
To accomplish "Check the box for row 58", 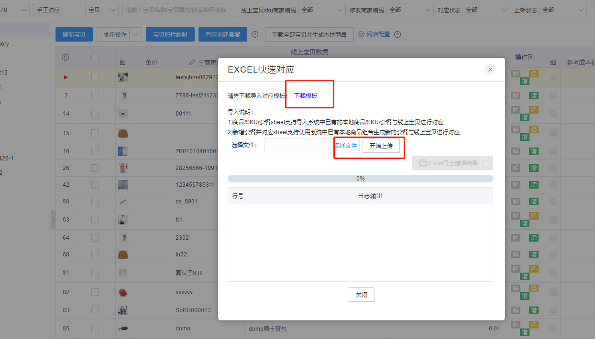I will pyautogui.click(x=95, y=201).
